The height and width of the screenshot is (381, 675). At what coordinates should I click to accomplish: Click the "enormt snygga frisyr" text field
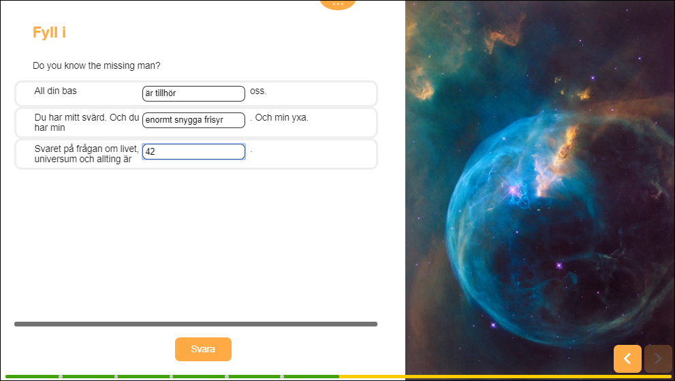(x=193, y=121)
